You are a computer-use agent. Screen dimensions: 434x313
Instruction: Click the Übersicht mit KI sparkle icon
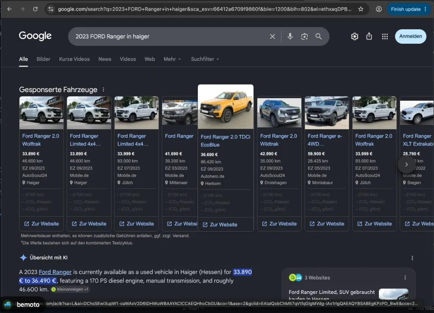[x=23, y=257]
